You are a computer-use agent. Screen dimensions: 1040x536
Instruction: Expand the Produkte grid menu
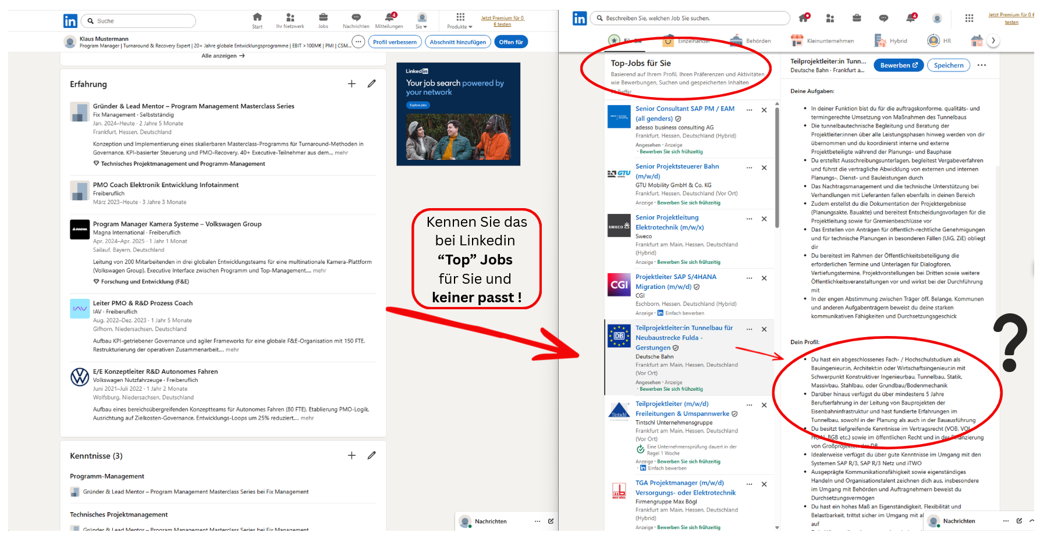tap(460, 21)
